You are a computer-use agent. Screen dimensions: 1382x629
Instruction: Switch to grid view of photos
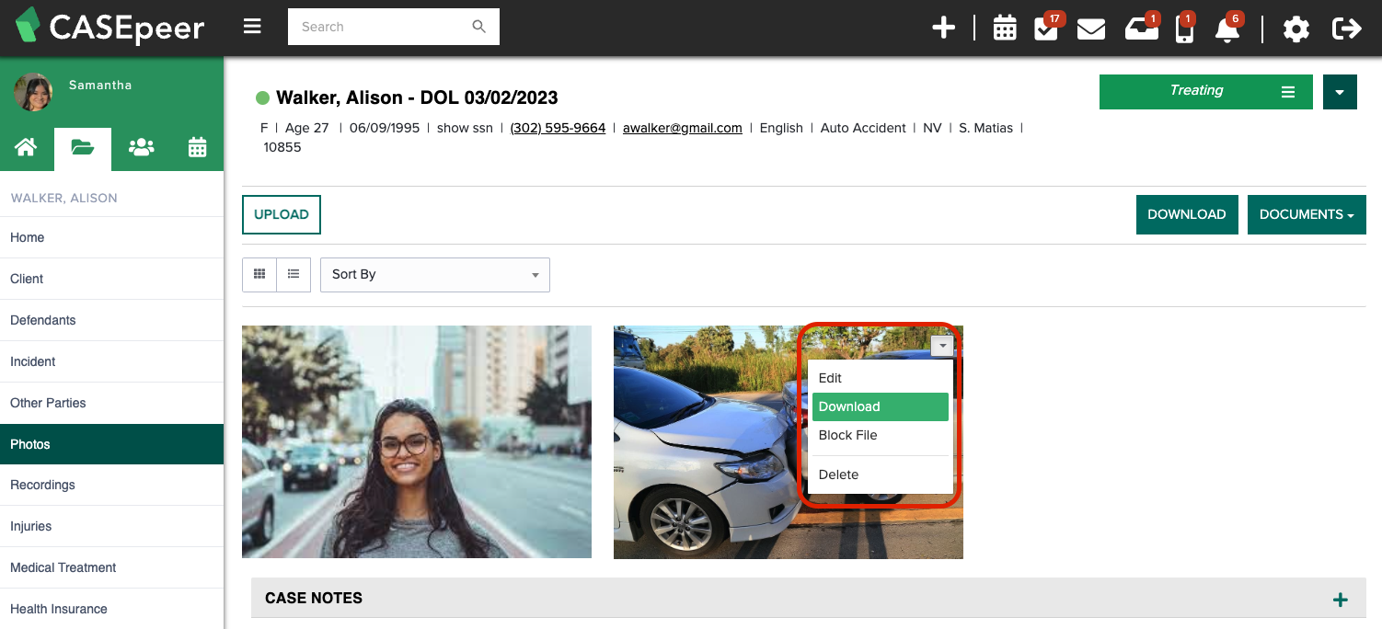259,274
